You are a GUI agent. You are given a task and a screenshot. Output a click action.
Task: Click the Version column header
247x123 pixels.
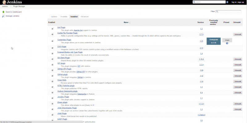200,23
